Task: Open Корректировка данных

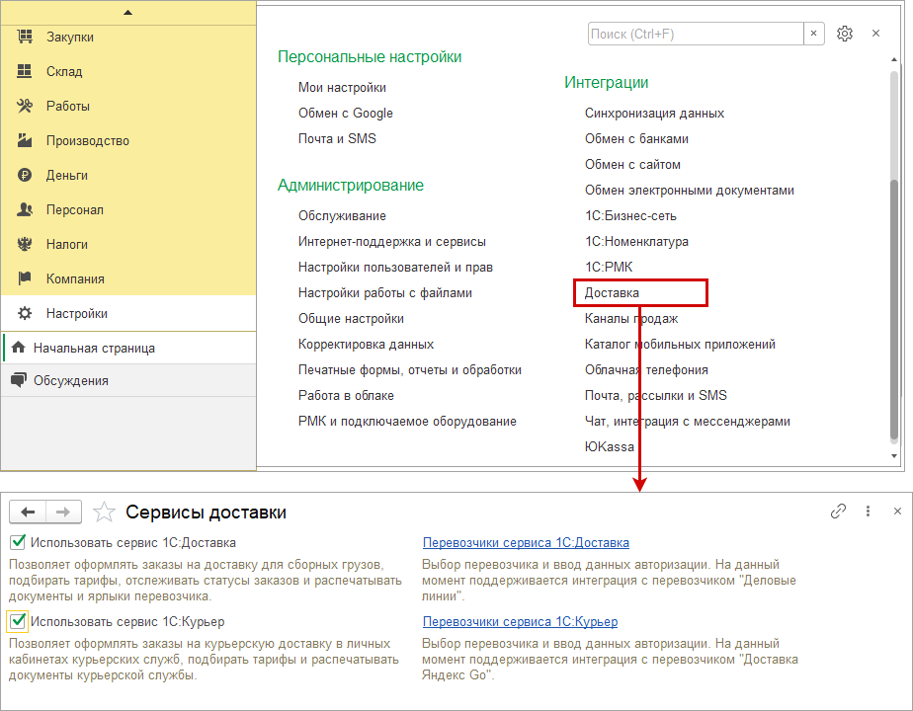Action: tap(366, 345)
